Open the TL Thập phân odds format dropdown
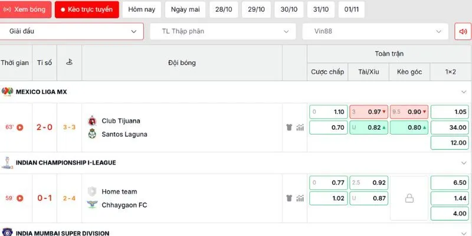 click(x=223, y=31)
